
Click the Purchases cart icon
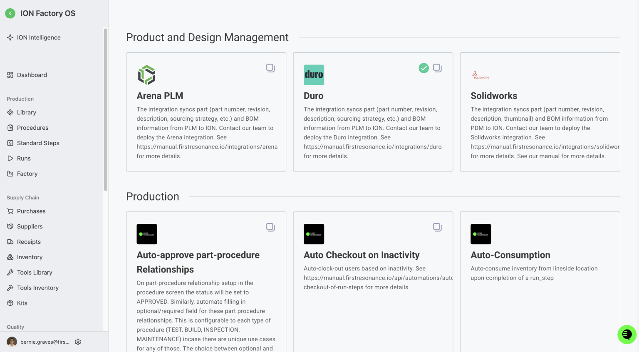[10, 211]
